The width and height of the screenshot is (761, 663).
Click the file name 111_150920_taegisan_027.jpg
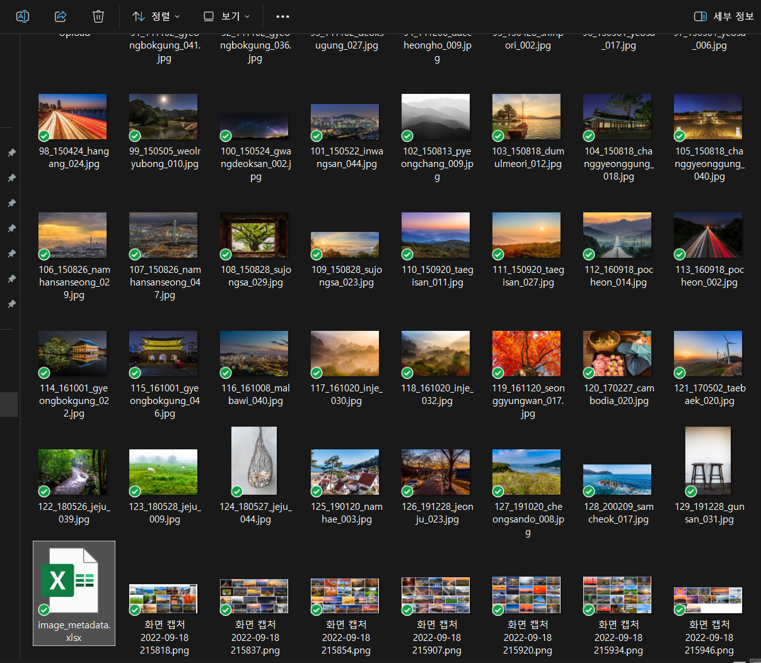click(528, 276)
